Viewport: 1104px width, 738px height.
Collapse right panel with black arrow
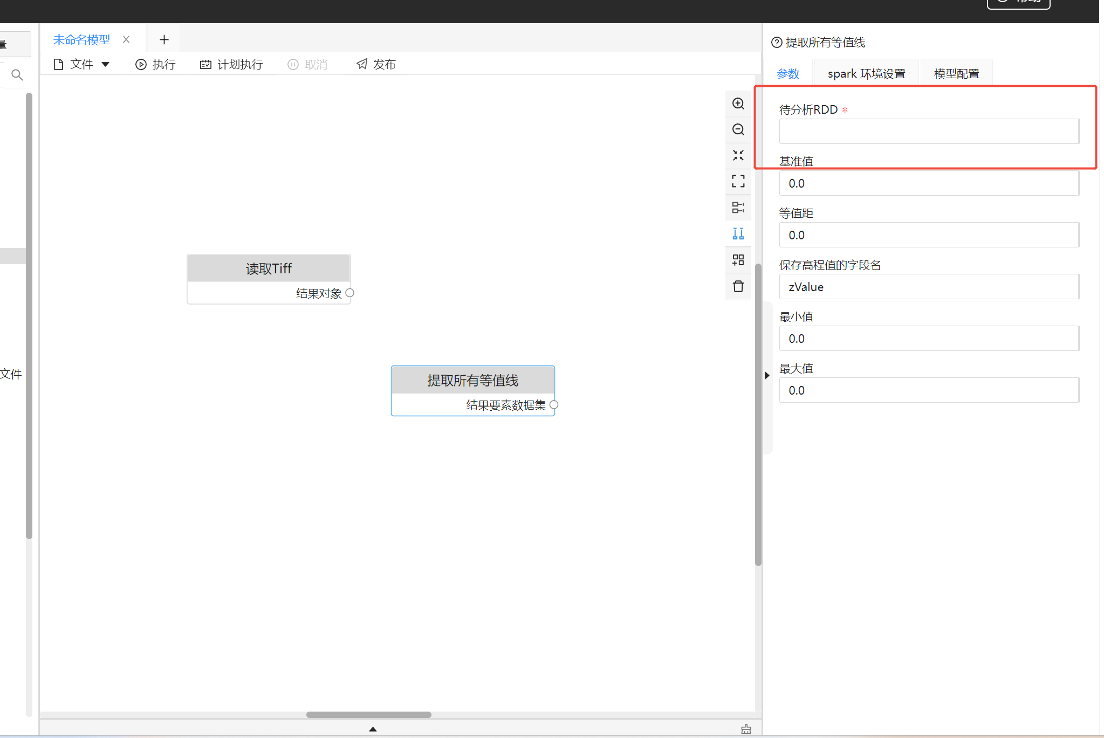click(x=766, y=375)
